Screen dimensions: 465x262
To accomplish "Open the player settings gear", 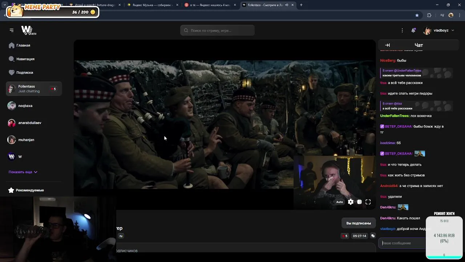I will (351, 202).
